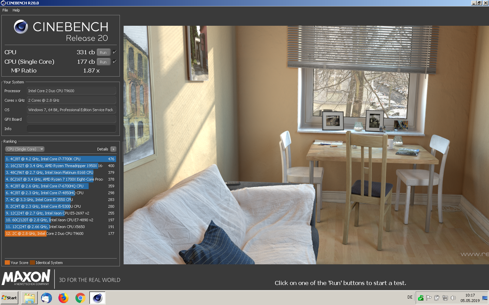
Task: Select ranking row Intel Xeon Platinum 8168
Action: [x=60, y=172]
